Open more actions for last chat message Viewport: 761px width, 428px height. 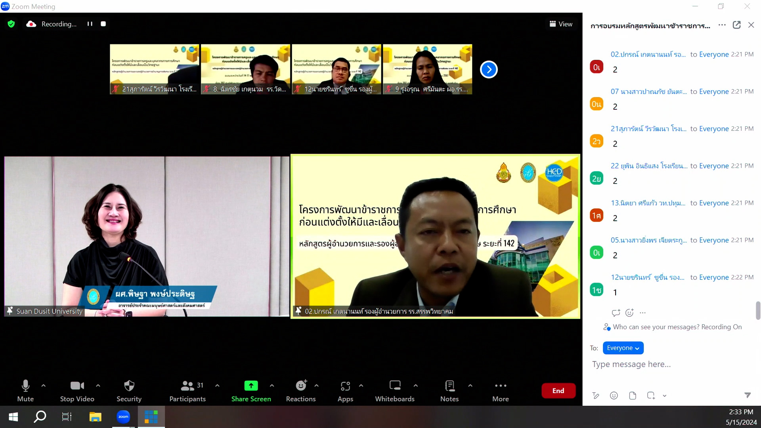[643, 313]
